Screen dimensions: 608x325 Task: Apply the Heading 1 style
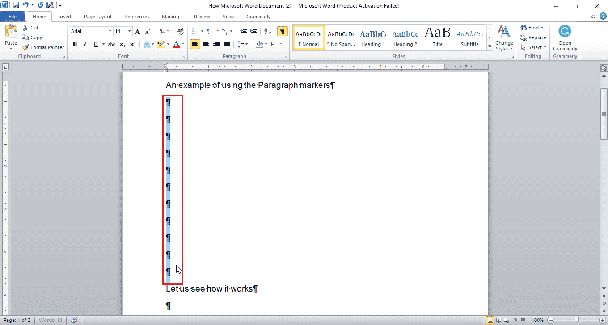[x=373, y=37]
